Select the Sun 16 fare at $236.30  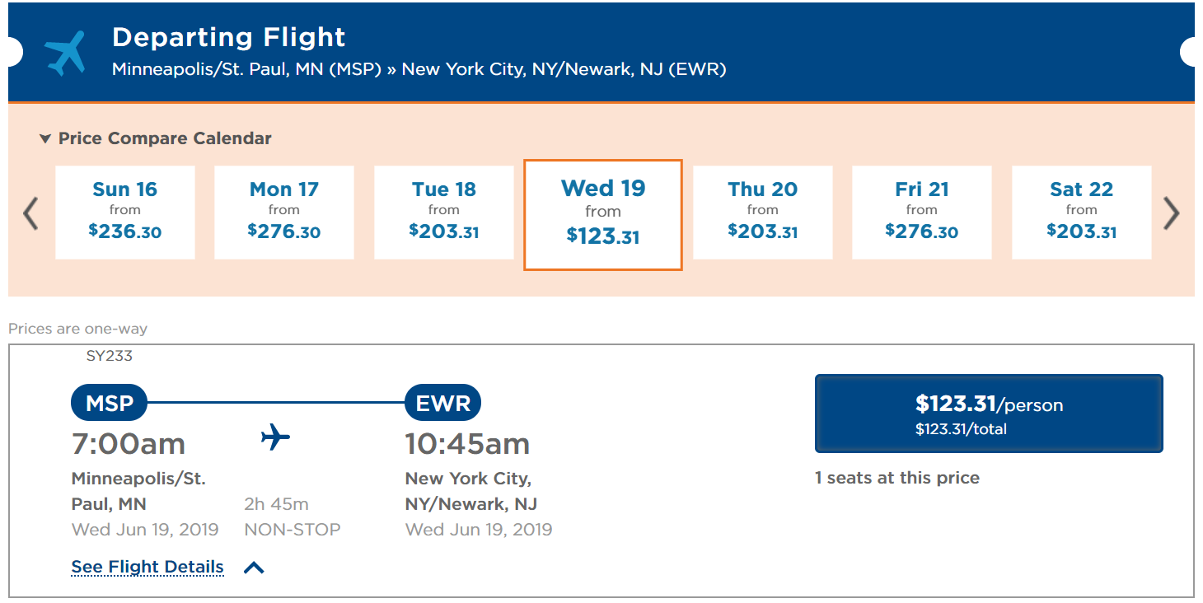tap(125, 213)
